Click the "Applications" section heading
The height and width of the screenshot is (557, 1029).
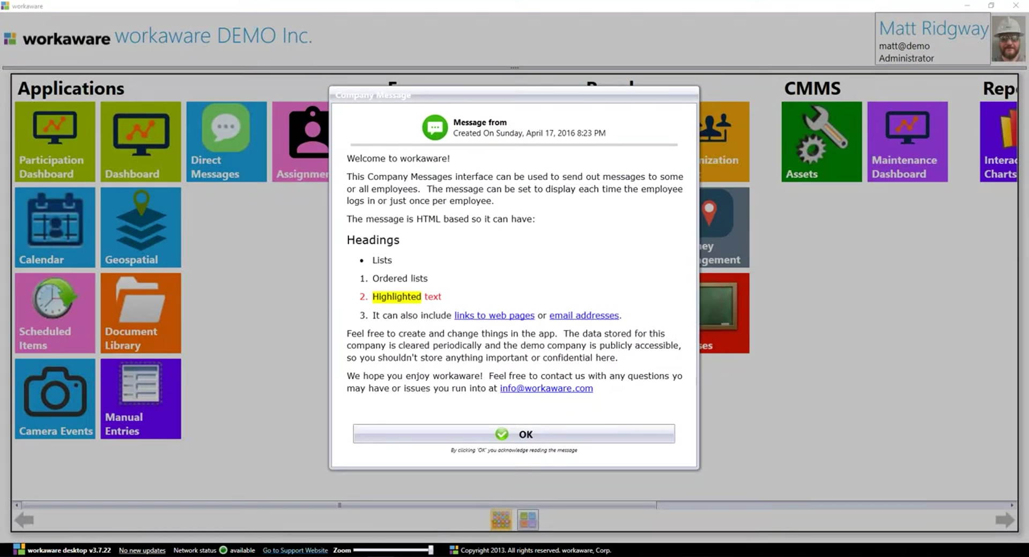(x=71, y=88)
